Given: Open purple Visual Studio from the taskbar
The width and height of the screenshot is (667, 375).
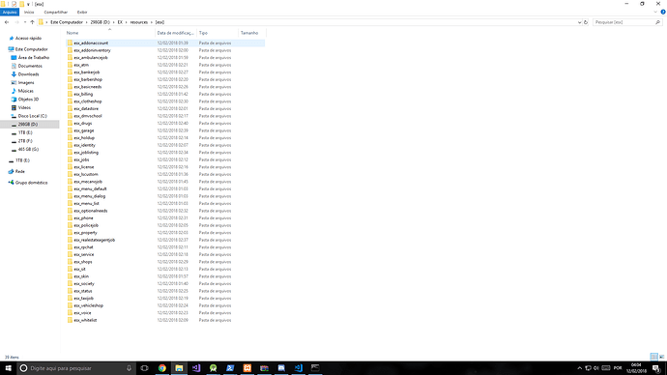Looking at the screenshot, I should (196, 368).
